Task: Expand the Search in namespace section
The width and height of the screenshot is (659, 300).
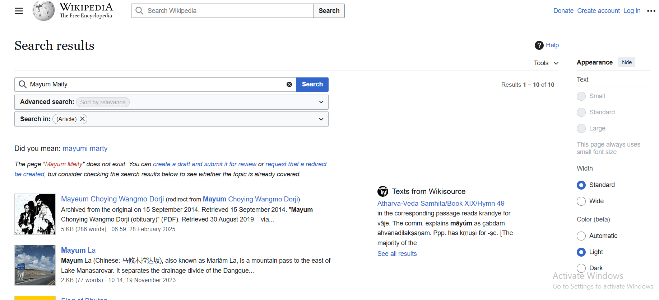Action: click(321, 119)
